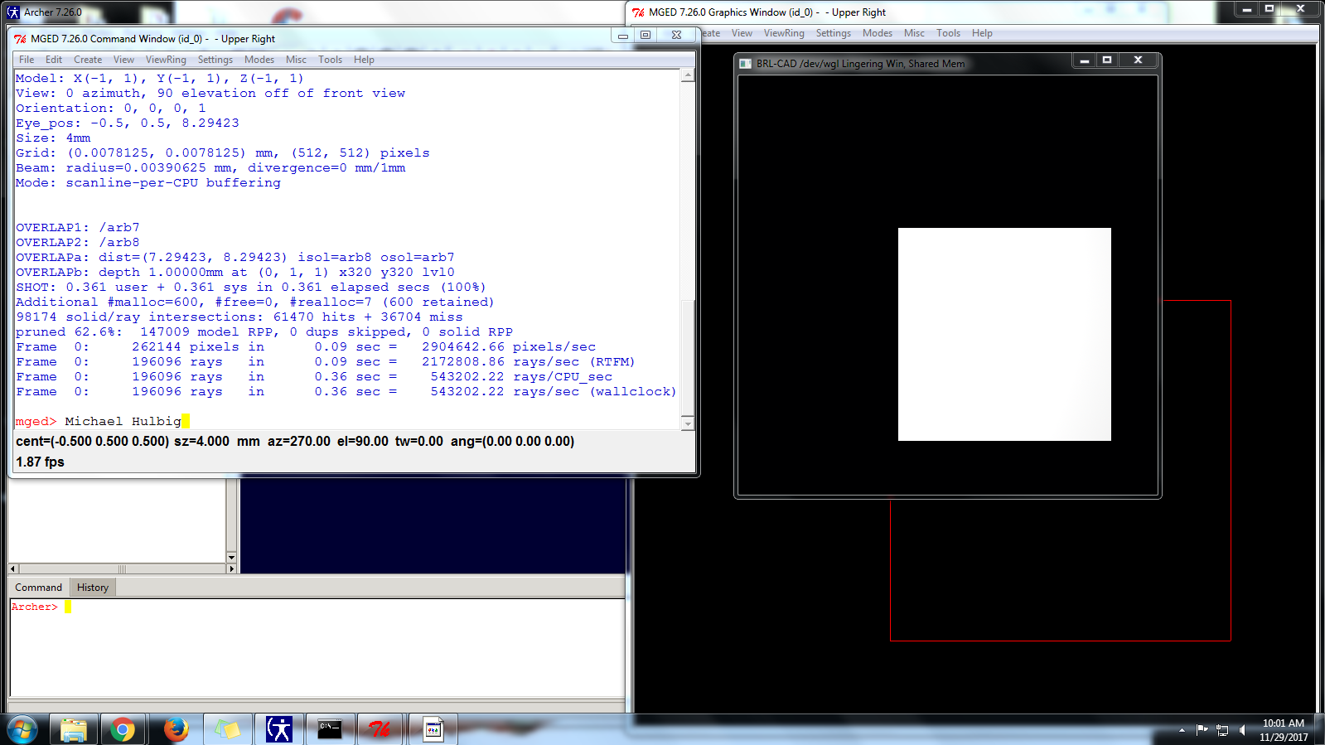Click MGED Command Window title bar icon
This screenshot has height=745, width=1325.
tap(20, 39)
